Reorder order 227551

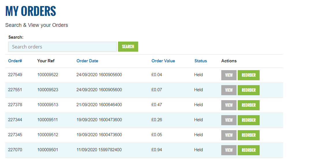point(248,90)
